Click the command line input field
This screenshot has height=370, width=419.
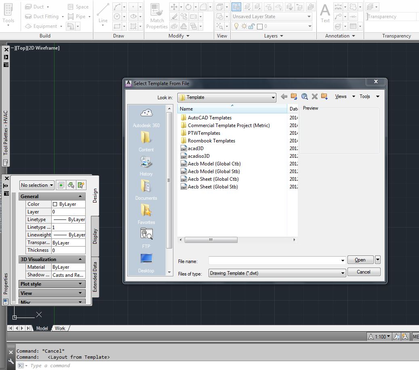[214, 366]
